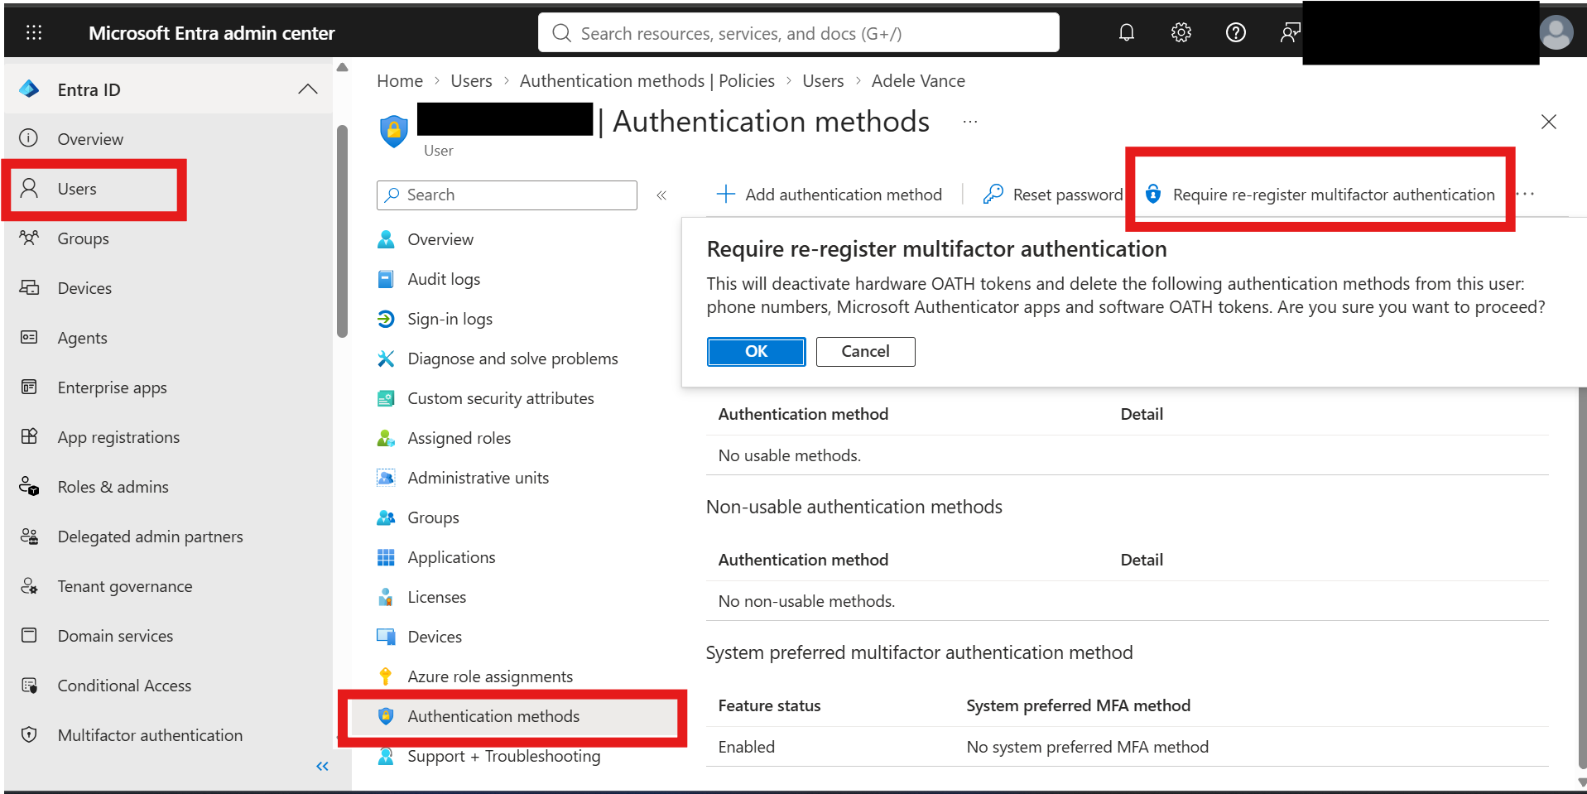This screenshot has width=1587, height=794.
Task: Open the account avatar menu
Action: (x=1556, y=33)
